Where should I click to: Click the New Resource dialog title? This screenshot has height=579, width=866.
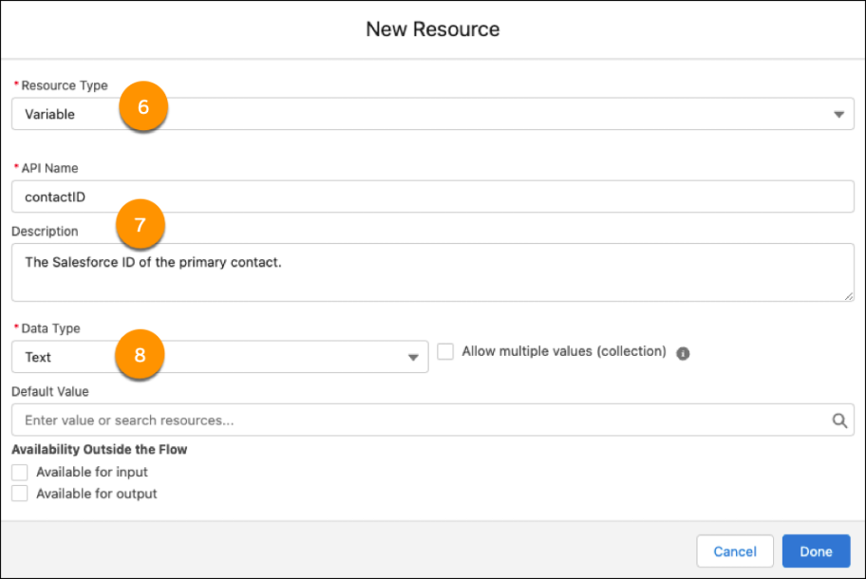[x=433, y=28]
